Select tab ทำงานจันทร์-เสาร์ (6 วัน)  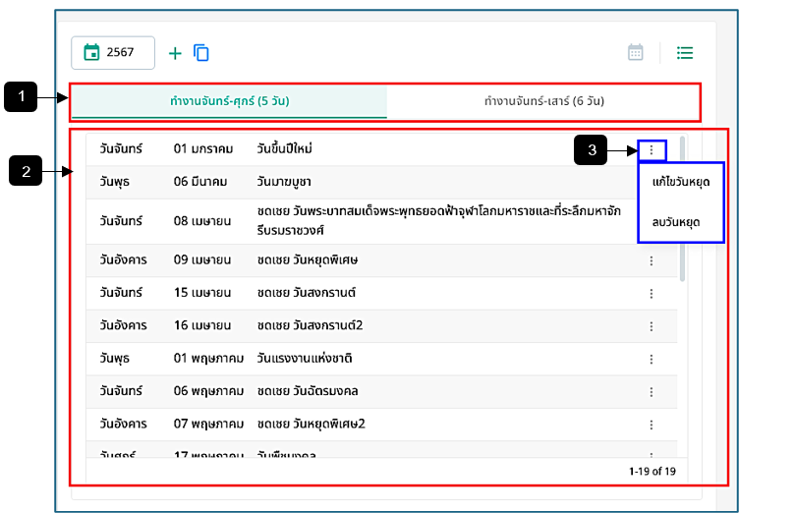tap(543, 101)
